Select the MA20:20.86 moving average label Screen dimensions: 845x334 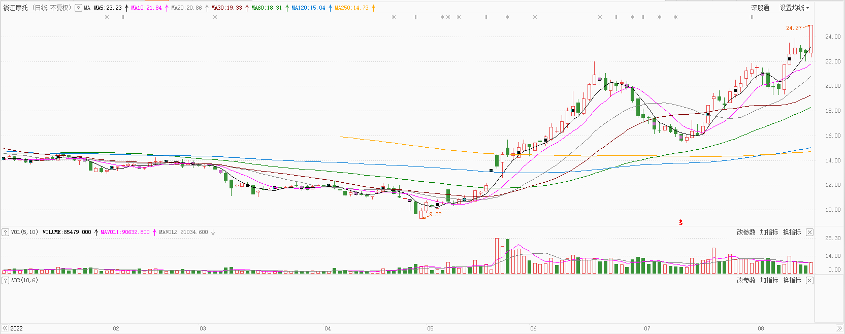186,8
